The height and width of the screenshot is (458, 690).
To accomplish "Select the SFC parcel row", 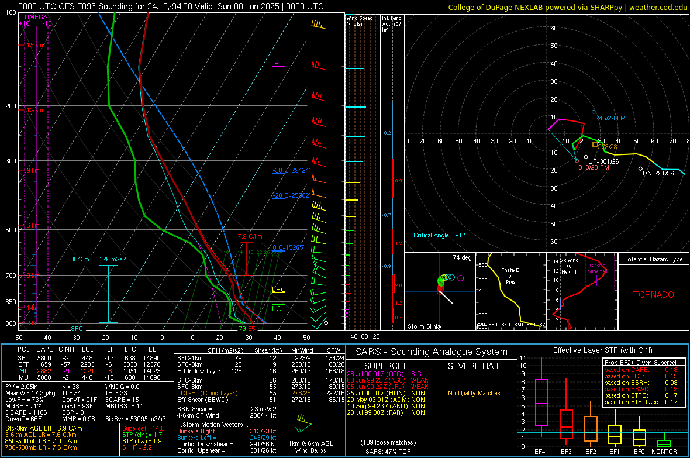I will coord(88,358).
